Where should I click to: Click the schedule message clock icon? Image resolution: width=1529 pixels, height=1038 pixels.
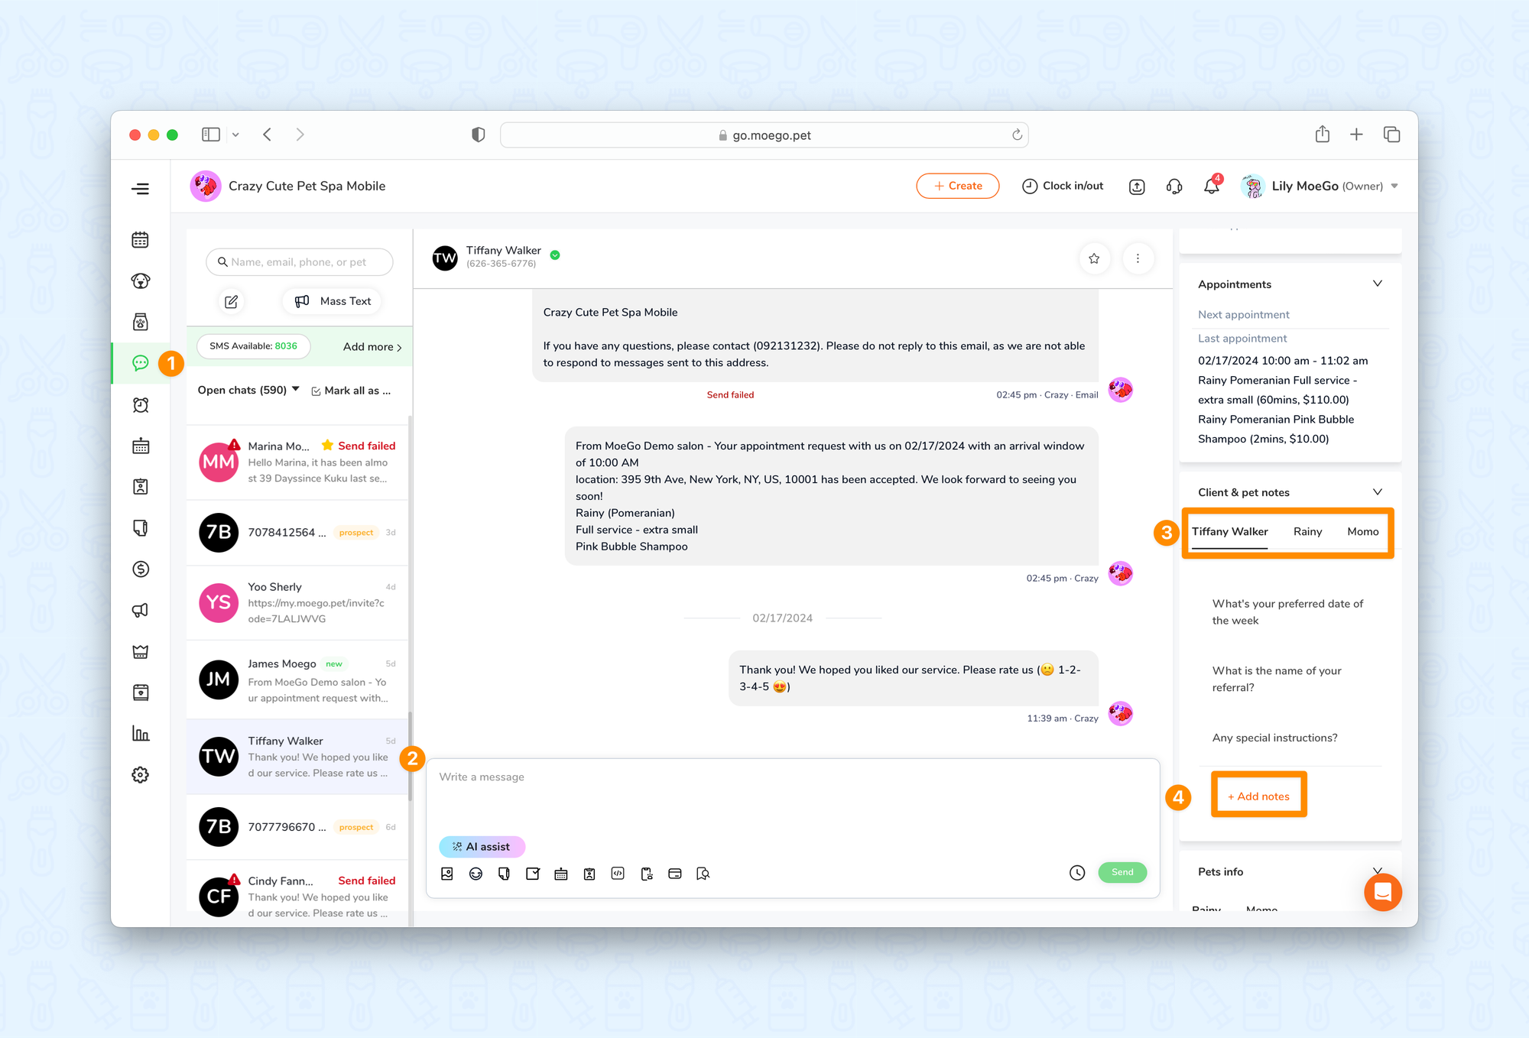click(1077, 873)
